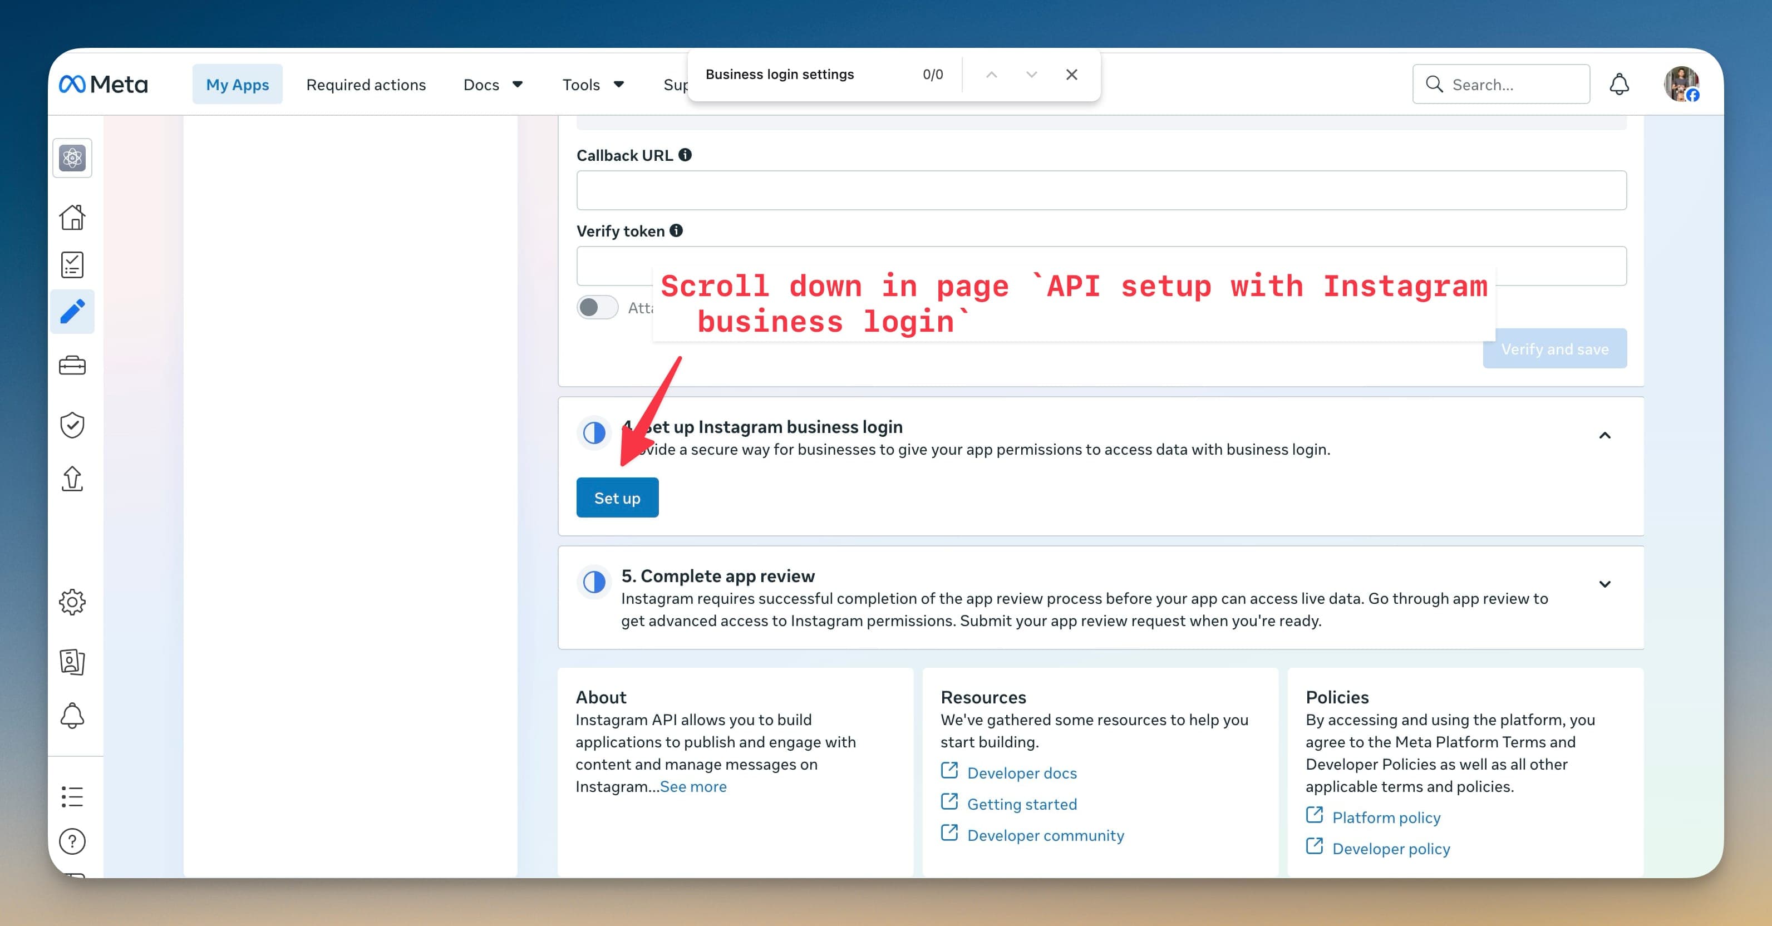Open Developer policy link
This screenshot has width=1772, height=926.
pyautogui.click(x=1391, y=848)
